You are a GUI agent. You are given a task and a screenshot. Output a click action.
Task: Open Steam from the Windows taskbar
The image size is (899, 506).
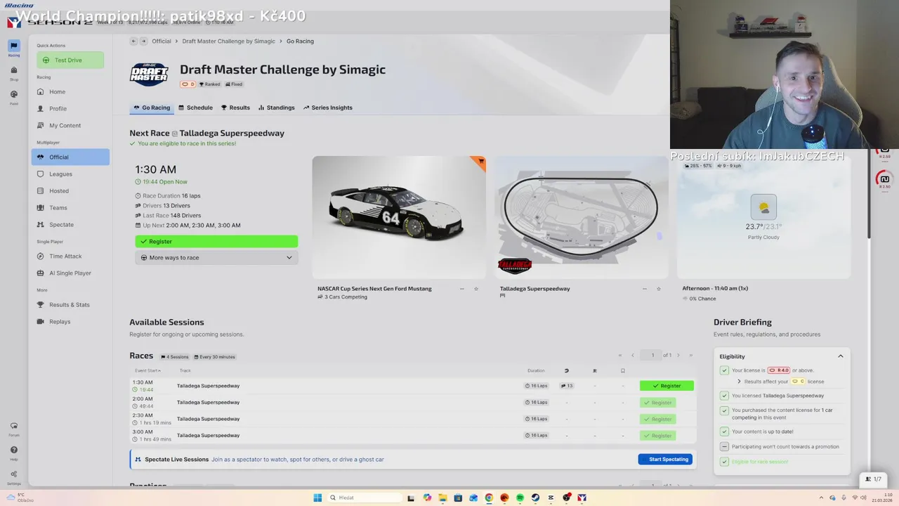point(535,498)
